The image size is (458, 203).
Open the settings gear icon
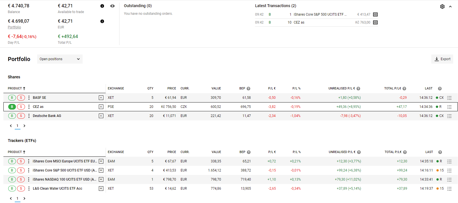442,7
